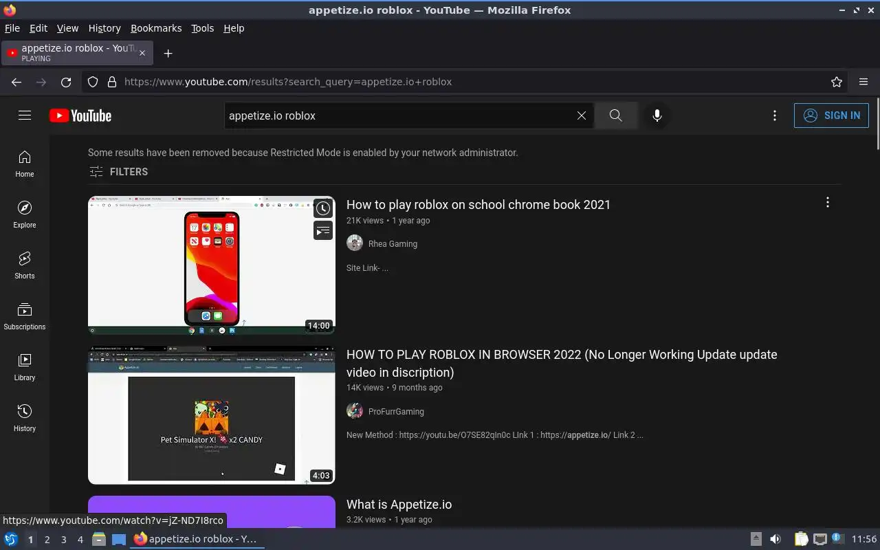Open the YouTube hamburger guide menu
Viewport: 880px width, 550px height.
[25, 115]
